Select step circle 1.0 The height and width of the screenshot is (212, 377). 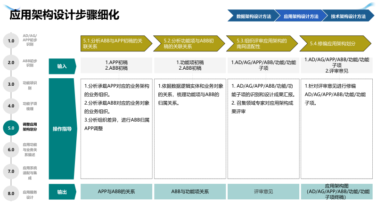11,41
